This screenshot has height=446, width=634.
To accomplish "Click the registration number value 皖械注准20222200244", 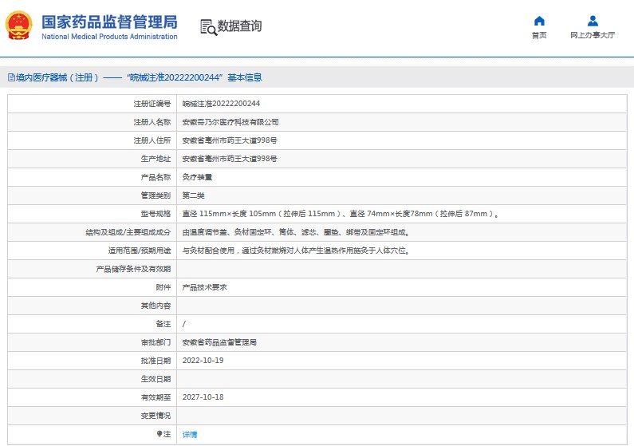I will [221, 104].
